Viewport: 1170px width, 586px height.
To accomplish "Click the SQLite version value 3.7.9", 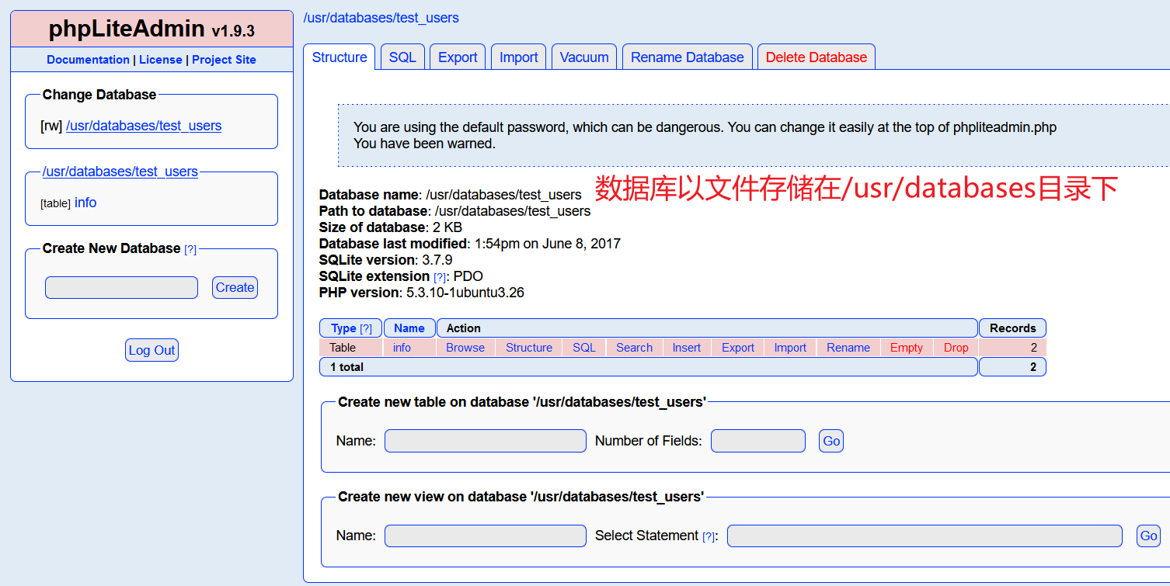I will 437,260.
